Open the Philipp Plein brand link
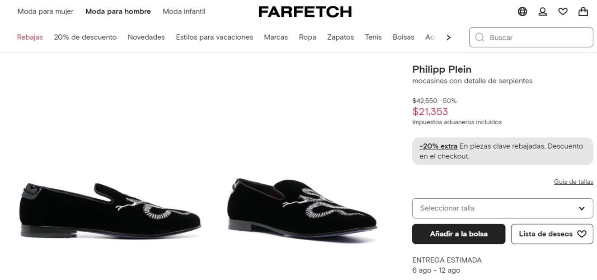 [x=442, y=70]
